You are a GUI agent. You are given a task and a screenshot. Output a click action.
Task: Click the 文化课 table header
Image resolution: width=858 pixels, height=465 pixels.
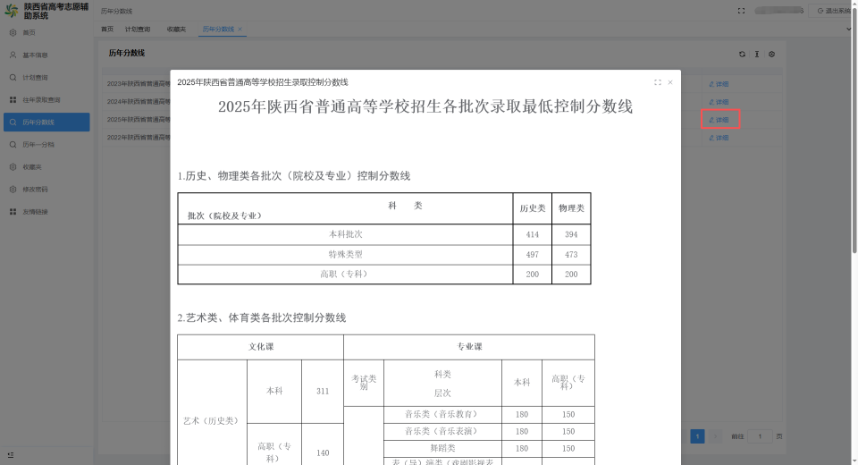coord(261,347)
